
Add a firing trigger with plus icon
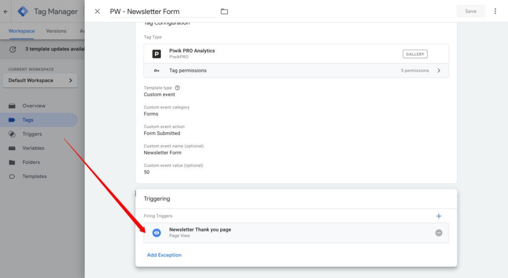439,216
